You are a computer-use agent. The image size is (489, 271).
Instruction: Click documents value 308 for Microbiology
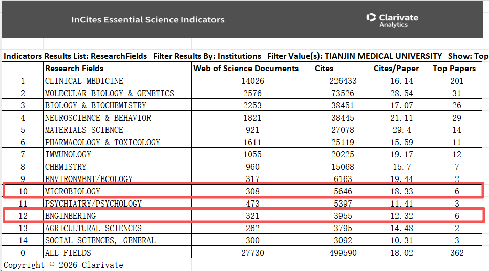pyautogui.click(x=252, y=191)
